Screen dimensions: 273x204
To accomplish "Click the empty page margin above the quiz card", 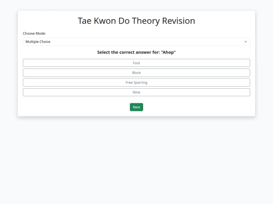I will (x=136, y=5).
